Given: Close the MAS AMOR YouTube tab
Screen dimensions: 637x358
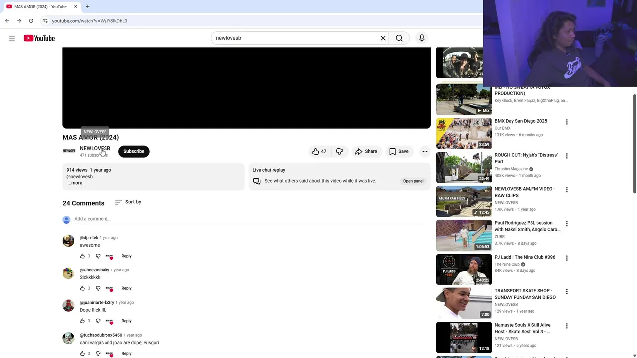Looking at the screenshot, I should pyautogui.click(x=76, y=7).
